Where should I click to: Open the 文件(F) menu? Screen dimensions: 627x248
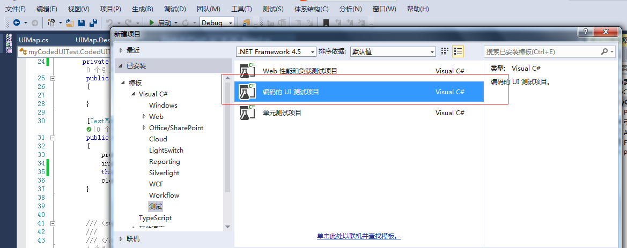(x=15, y=9)
